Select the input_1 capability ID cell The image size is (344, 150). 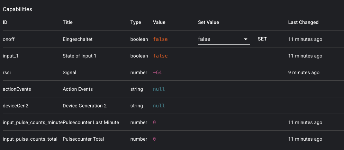[x=11, y=56]
